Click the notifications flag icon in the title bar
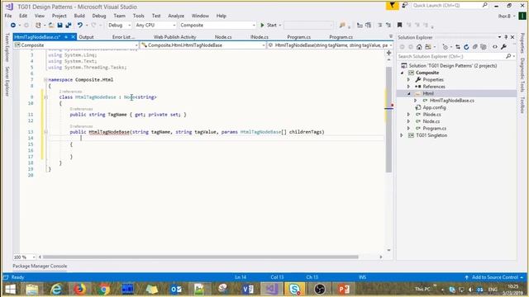The width and height of the screenshot is (529, 297). point(392,6)
